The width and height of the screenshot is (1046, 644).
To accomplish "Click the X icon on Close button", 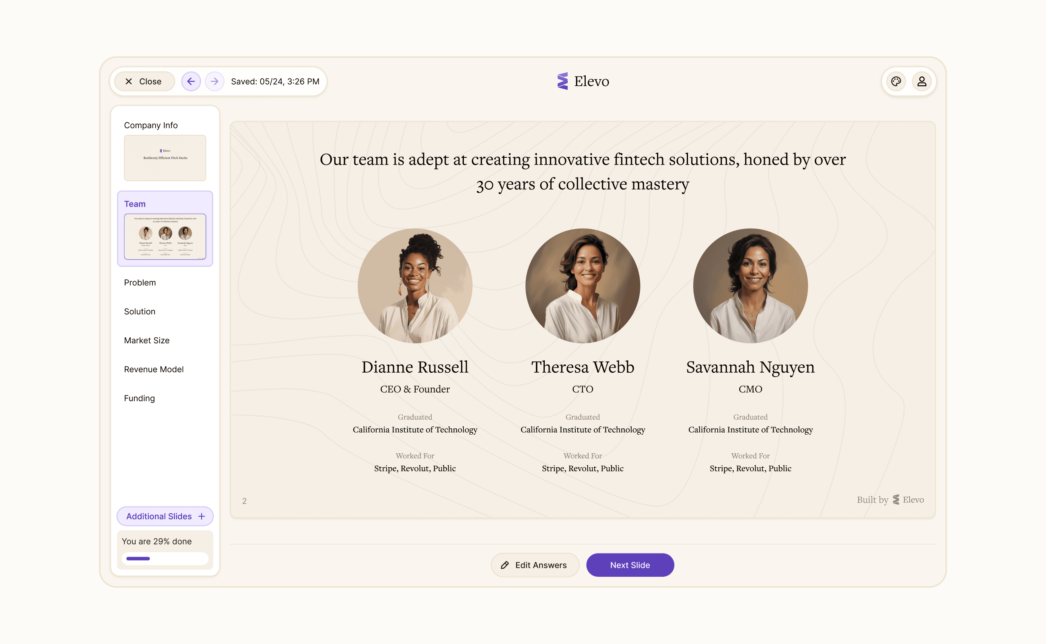I will (129, 81).
